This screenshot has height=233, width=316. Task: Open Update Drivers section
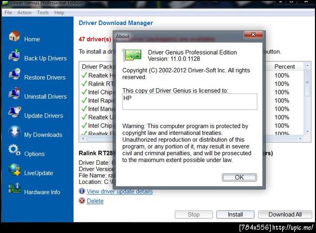(x=44, y=115)
